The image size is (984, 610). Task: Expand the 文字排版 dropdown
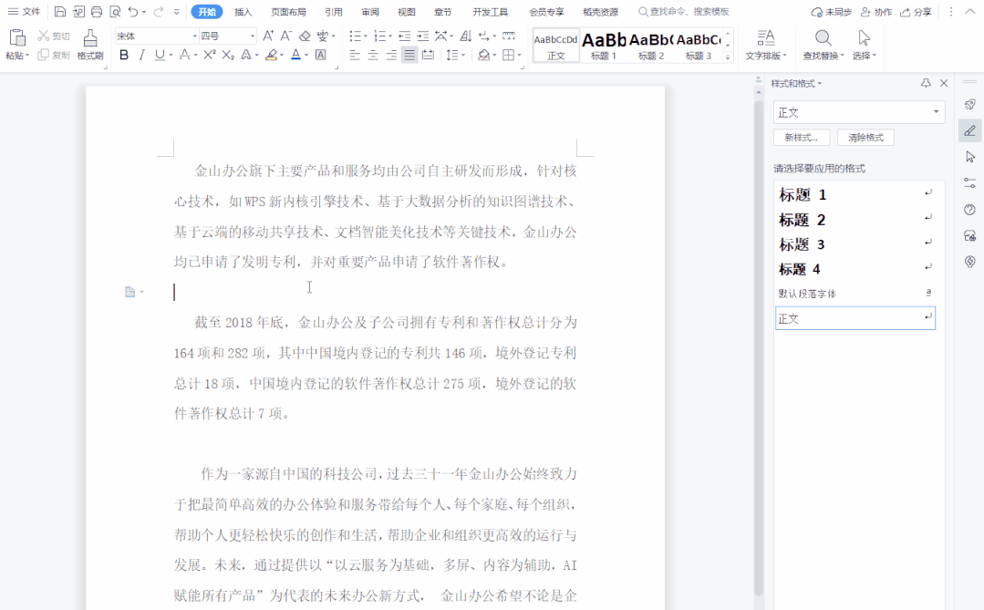(766, 56)
